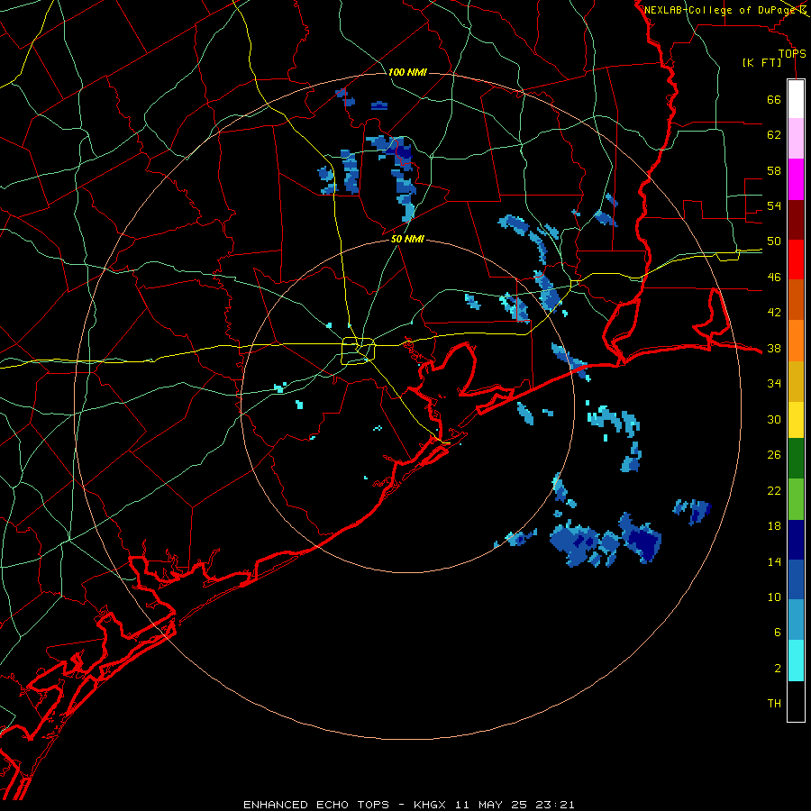Click the '10' legend label
The width and height of the screenshot is (811, 811).
774,597
